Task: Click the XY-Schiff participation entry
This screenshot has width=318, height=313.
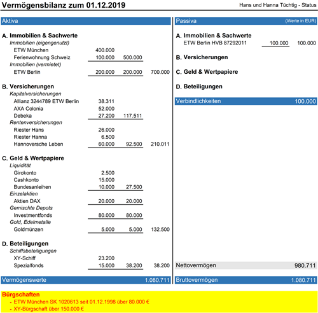Action: tap(25, 258)
